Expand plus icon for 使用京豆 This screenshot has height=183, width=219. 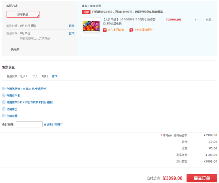coord(4,109)
